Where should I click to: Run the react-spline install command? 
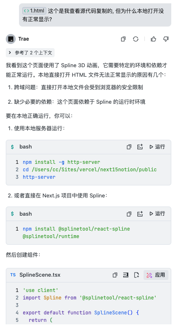click(157, 214)
